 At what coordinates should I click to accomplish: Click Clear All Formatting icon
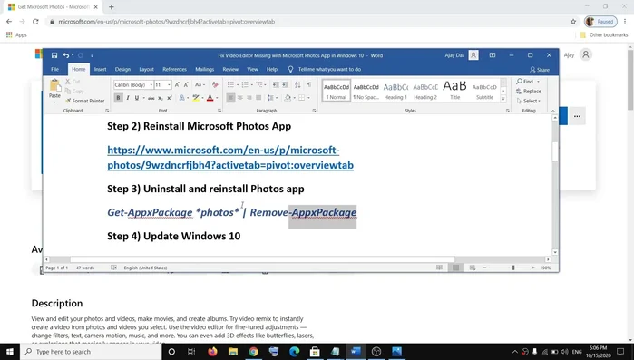point(215,85)
